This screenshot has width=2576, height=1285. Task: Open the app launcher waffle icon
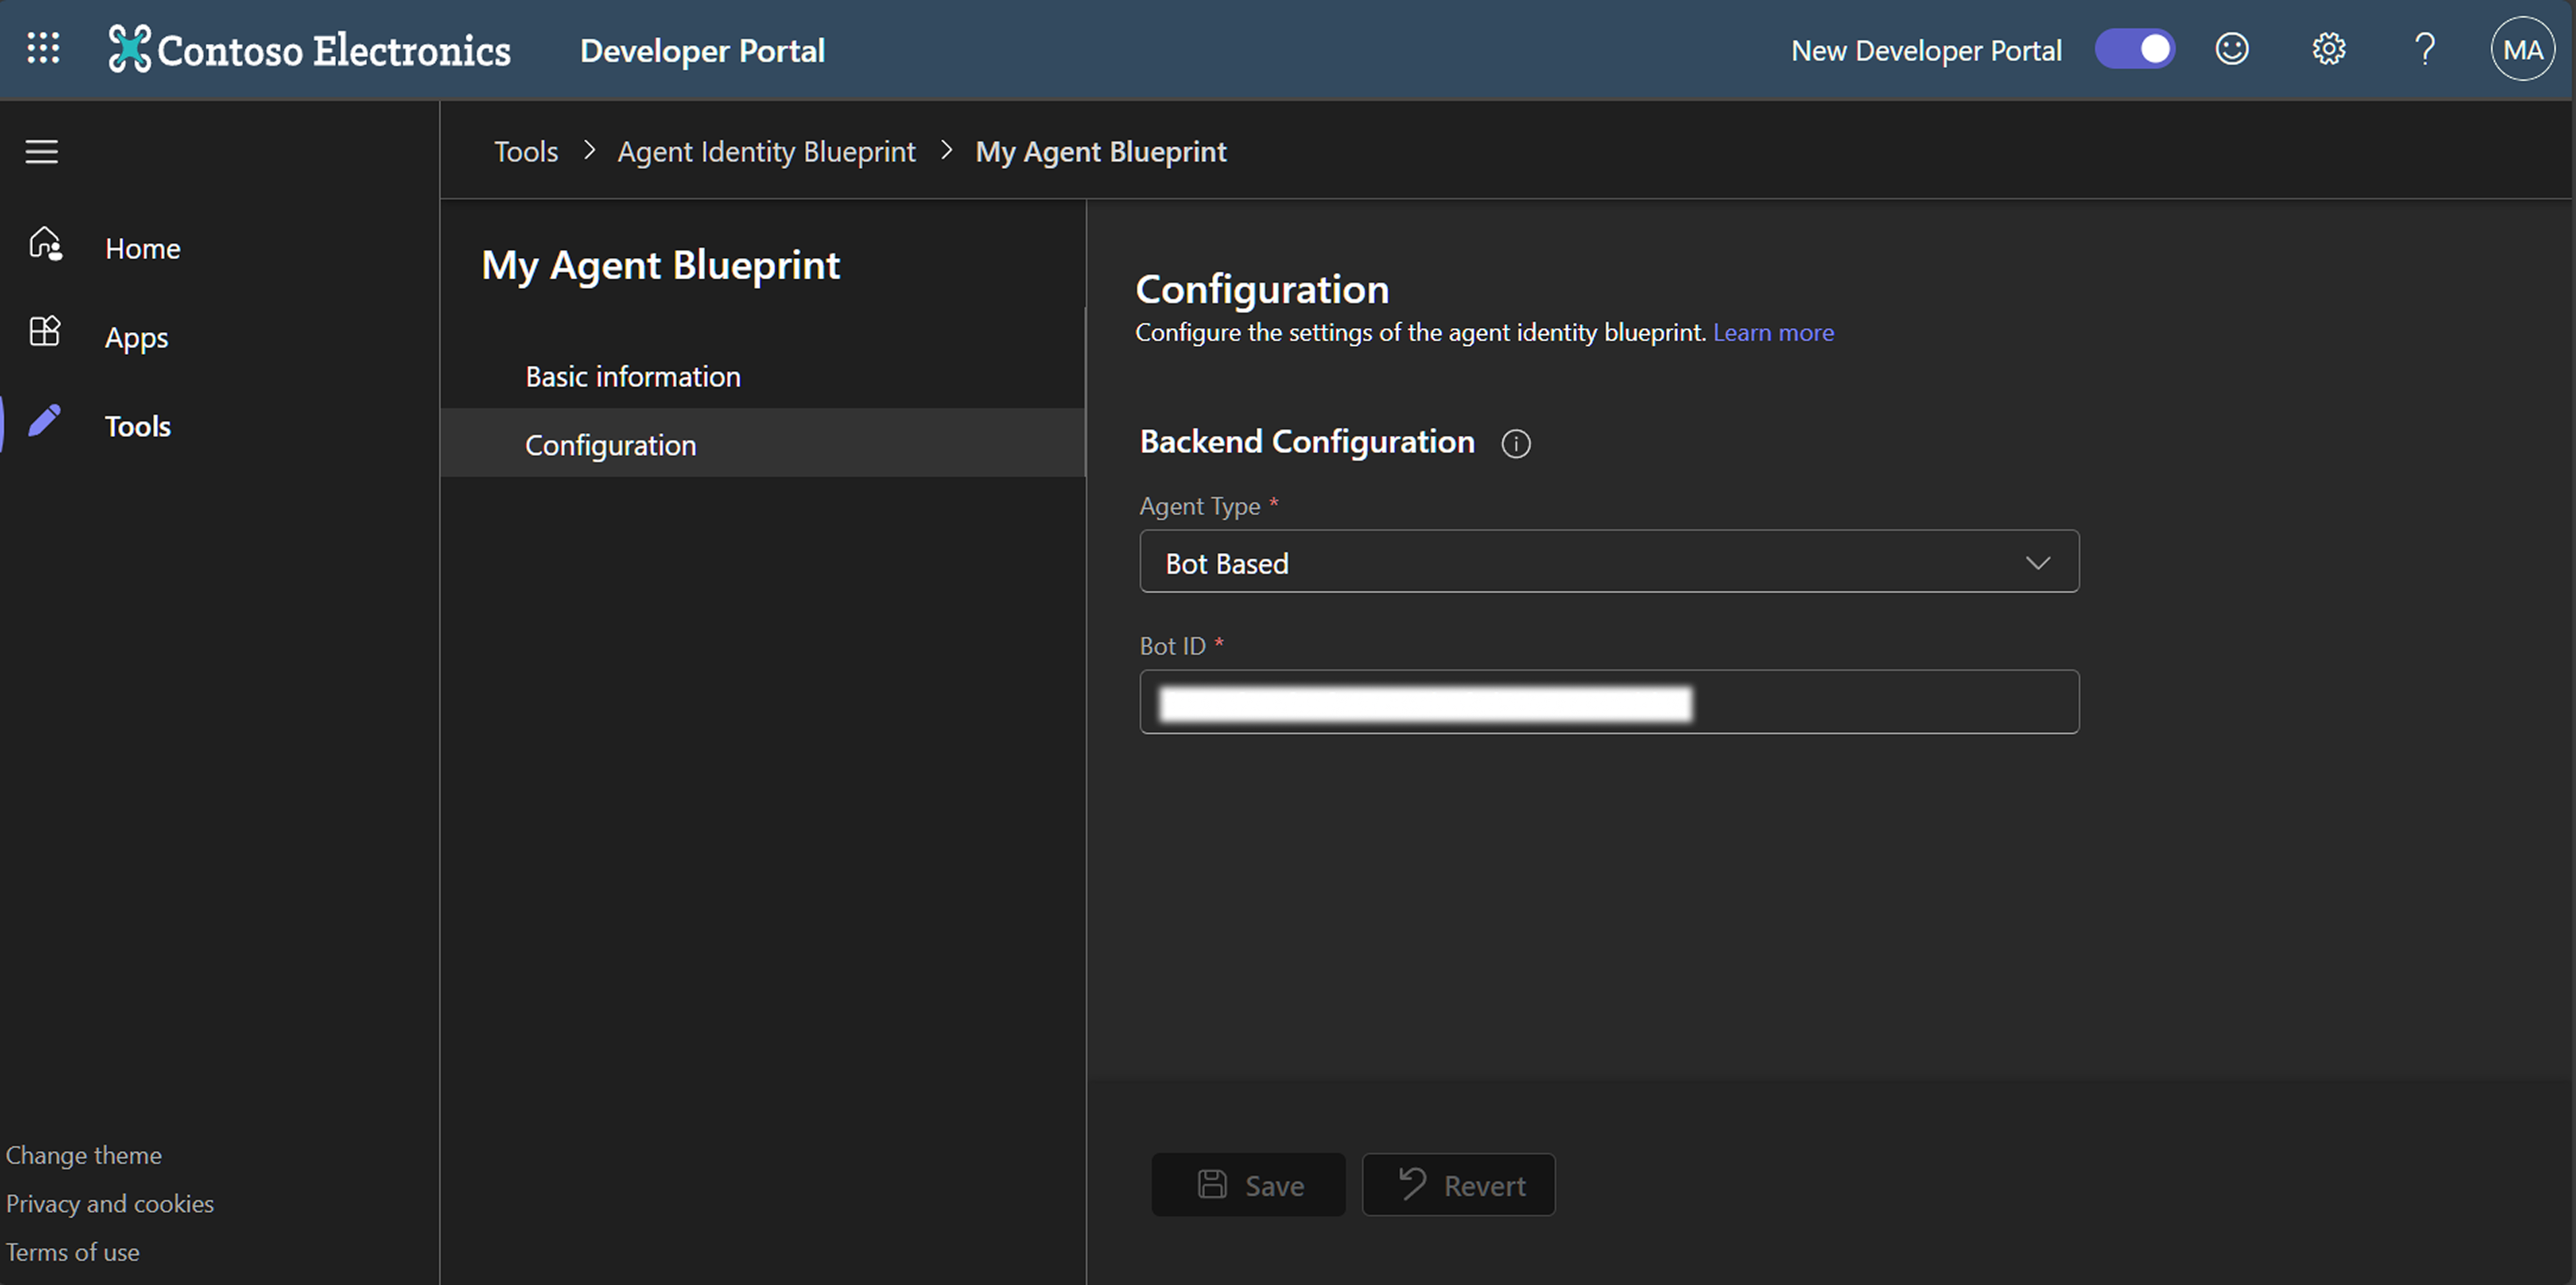[x=43, y=48]
